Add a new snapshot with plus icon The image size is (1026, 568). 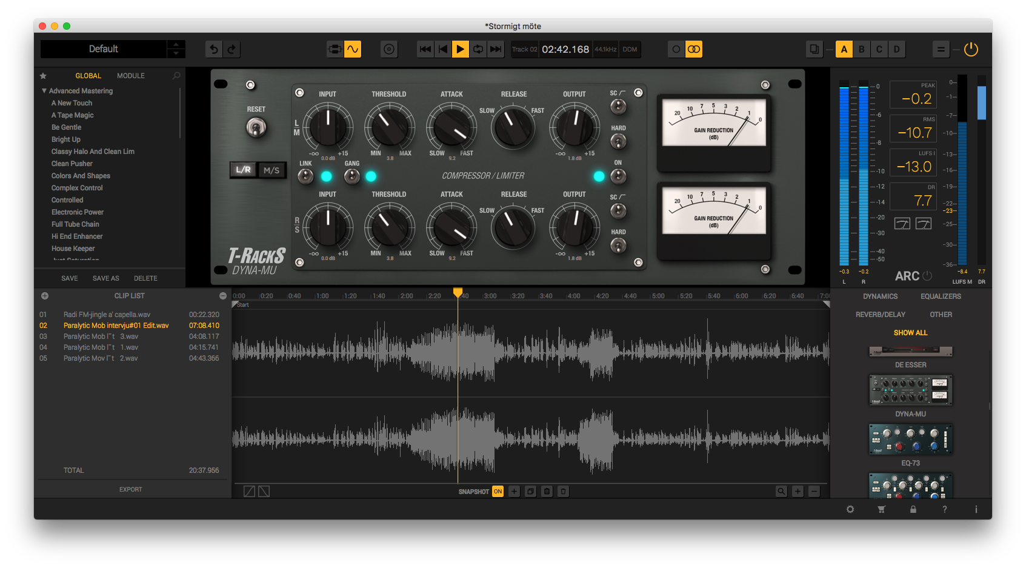[x=514, y=492]
